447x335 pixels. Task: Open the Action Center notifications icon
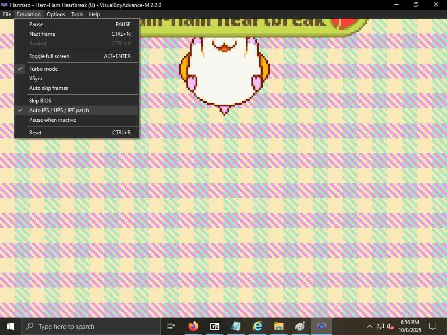pyautogui.click(x=433, y=326)
